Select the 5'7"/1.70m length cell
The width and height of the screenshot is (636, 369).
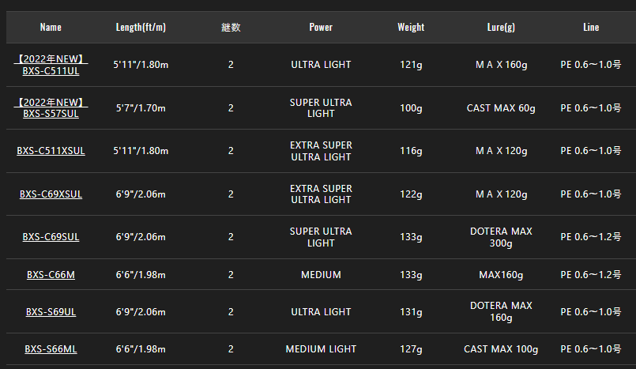click(141, 108)
